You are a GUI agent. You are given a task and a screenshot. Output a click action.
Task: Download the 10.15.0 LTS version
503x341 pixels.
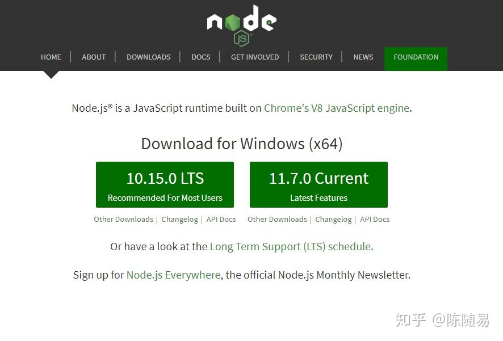point(165,184)
